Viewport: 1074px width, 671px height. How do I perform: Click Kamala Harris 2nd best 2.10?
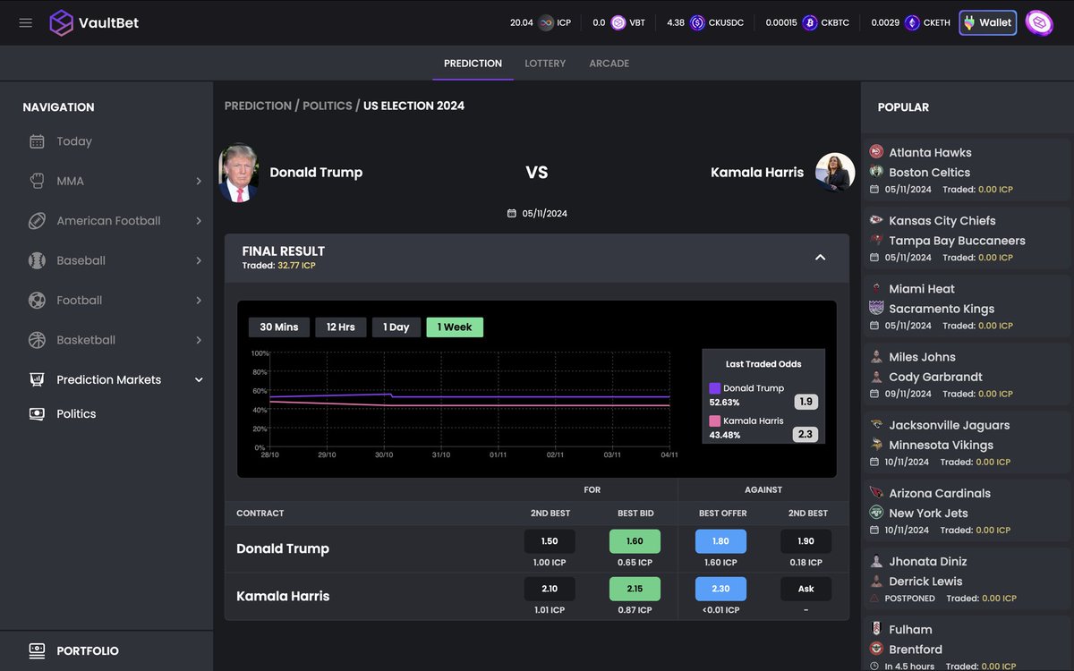click(550, 589)
